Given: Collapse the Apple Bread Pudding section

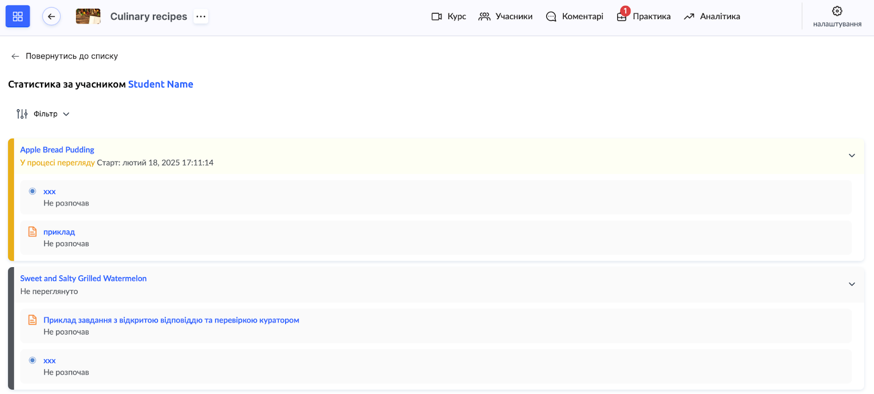Looking at the screenshot, I should [852, 156].
